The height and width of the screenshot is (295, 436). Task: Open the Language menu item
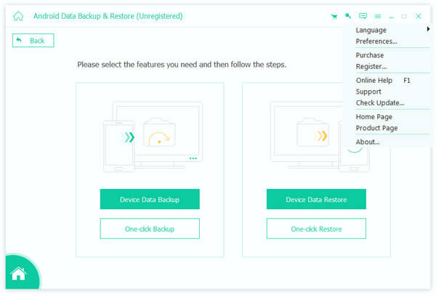(371, 30)
